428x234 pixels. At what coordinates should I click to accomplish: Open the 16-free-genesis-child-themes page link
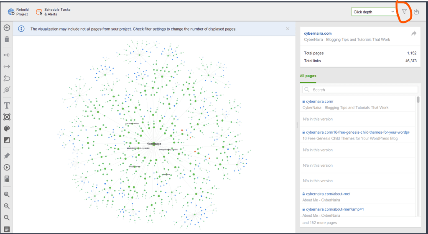tap(358, 132)
